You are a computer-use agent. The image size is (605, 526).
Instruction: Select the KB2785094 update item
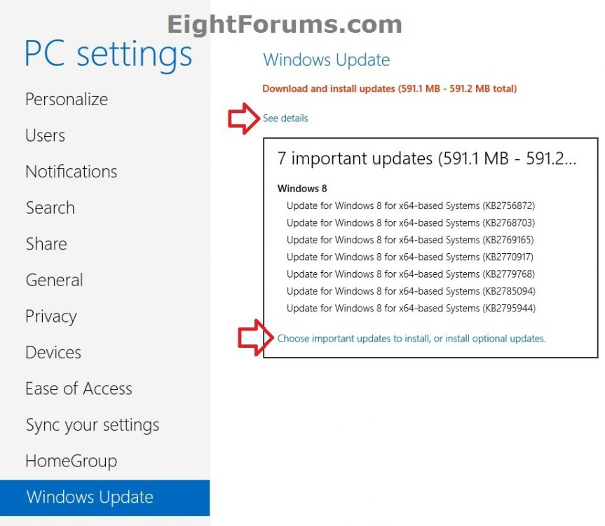411,291
